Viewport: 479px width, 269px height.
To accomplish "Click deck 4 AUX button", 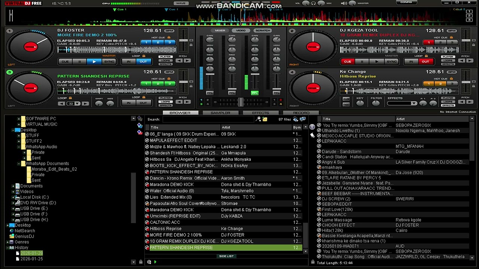I will coord(346,99).
